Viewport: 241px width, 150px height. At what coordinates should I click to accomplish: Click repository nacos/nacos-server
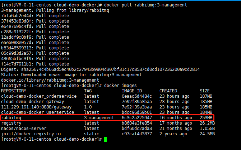(x=24, y=129)
